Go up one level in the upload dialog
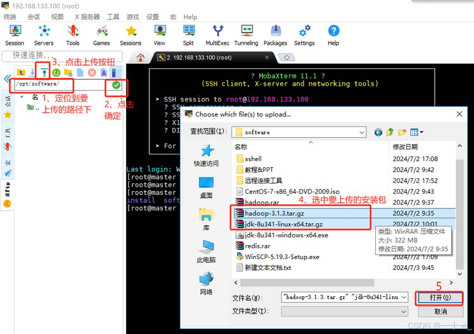This screenshot has width=474, height=334. pos(390,132)
